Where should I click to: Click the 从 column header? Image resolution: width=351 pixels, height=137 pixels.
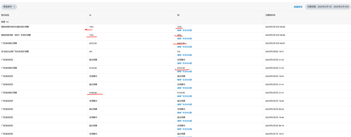[90, 15]
